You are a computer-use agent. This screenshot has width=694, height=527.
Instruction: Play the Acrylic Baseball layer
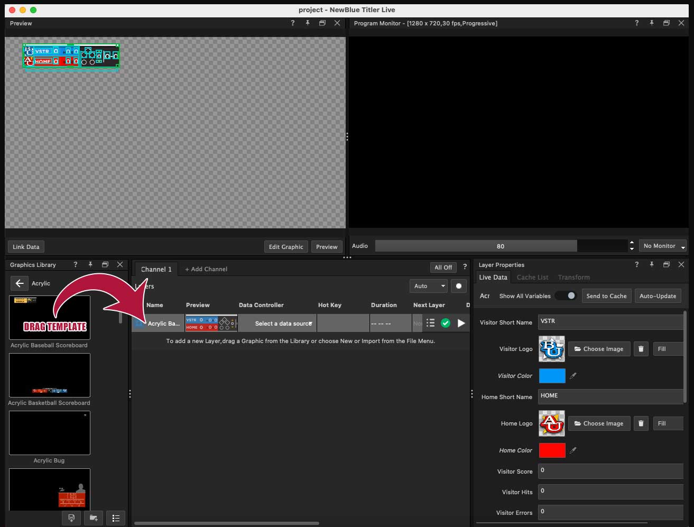[x=461, y=323]
